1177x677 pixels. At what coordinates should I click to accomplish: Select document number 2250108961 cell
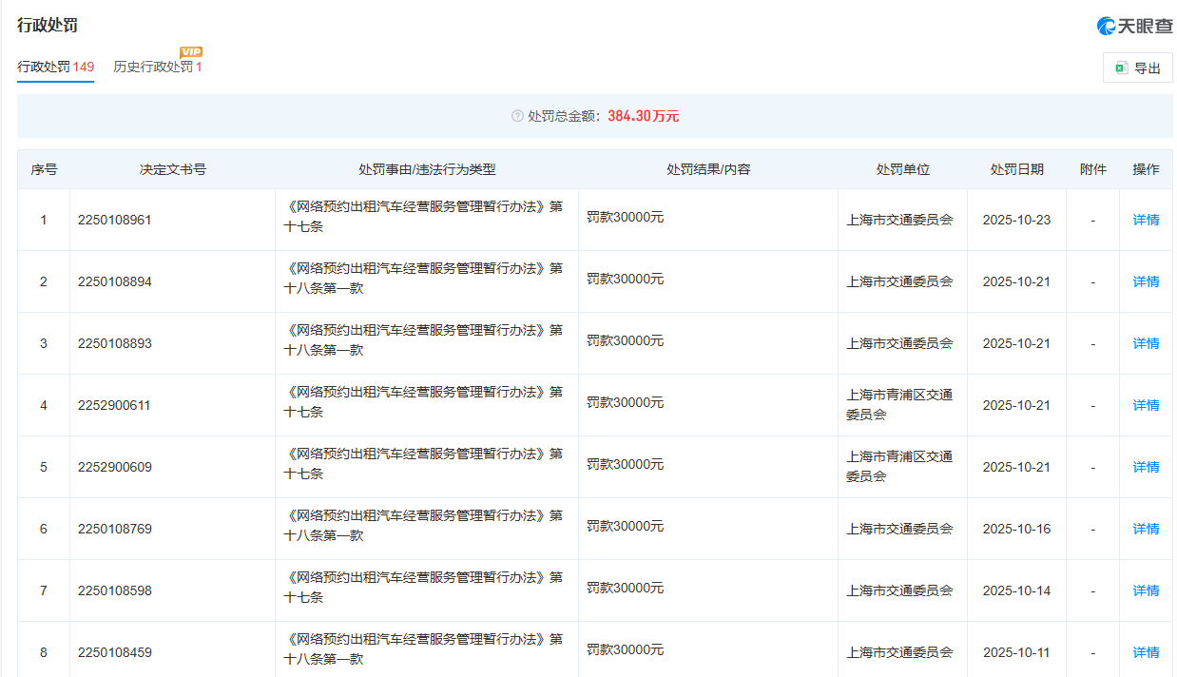click(x=115, y=220)
